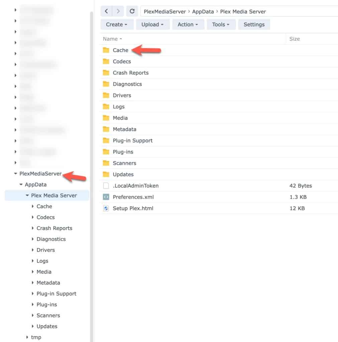Select Plex Media Server in sidebar tree
The width and height of the screenshot is (338, 342).
54,195
